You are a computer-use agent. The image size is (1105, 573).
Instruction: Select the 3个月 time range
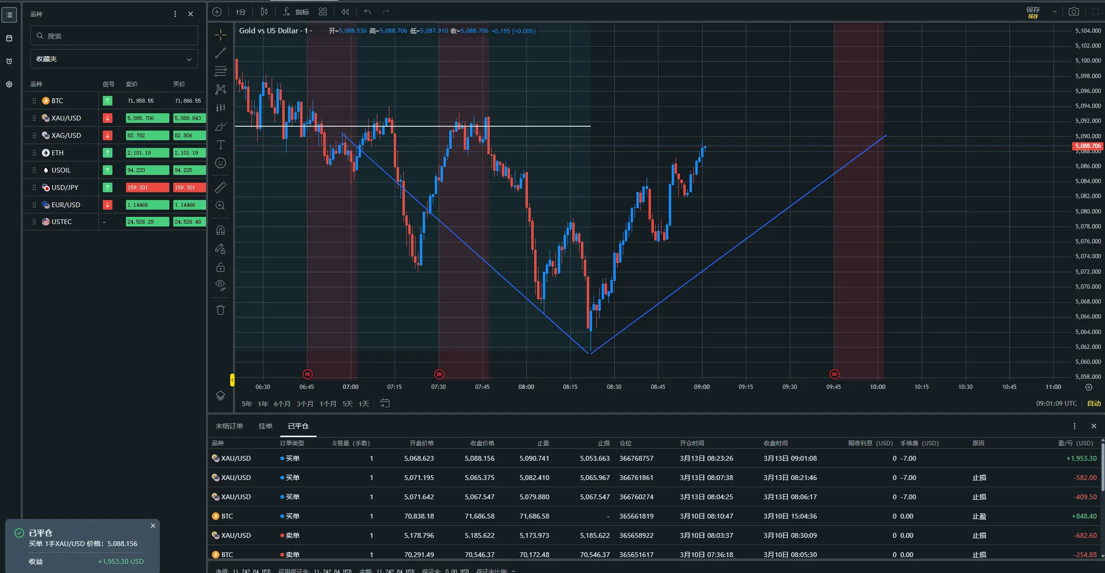coord(305,404)
